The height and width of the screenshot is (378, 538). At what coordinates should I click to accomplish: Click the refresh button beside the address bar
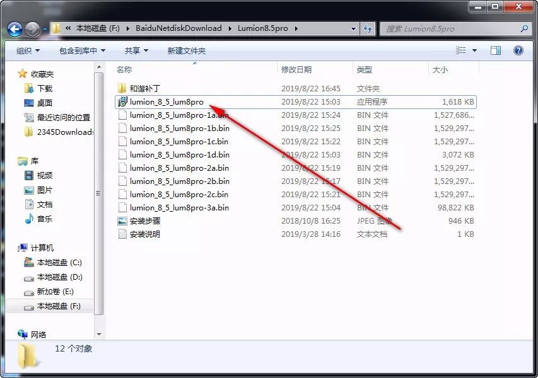click(368, 29)
